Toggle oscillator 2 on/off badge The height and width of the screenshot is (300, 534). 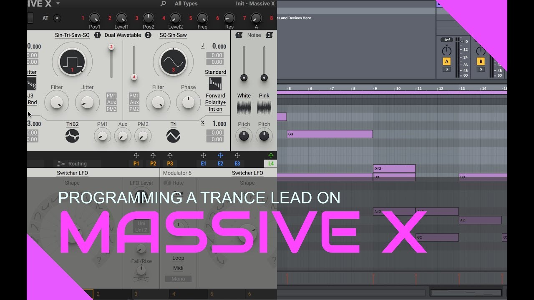click(148, 35)
